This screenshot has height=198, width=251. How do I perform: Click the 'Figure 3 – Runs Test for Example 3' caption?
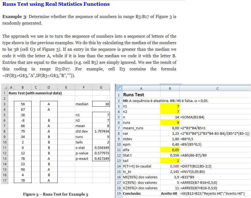55,194
